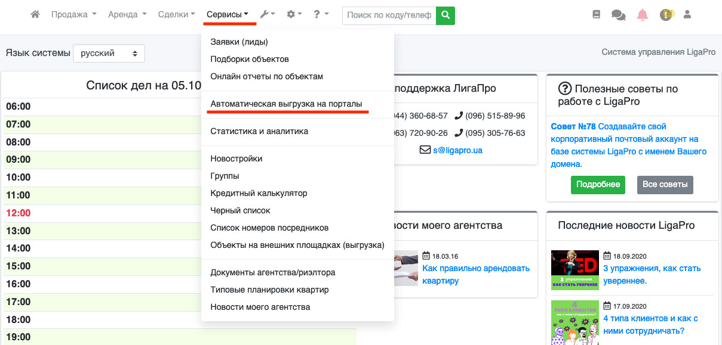Click the home icon in navbar
This screenshot has width=722, height=345.
(x=35, y=15)
